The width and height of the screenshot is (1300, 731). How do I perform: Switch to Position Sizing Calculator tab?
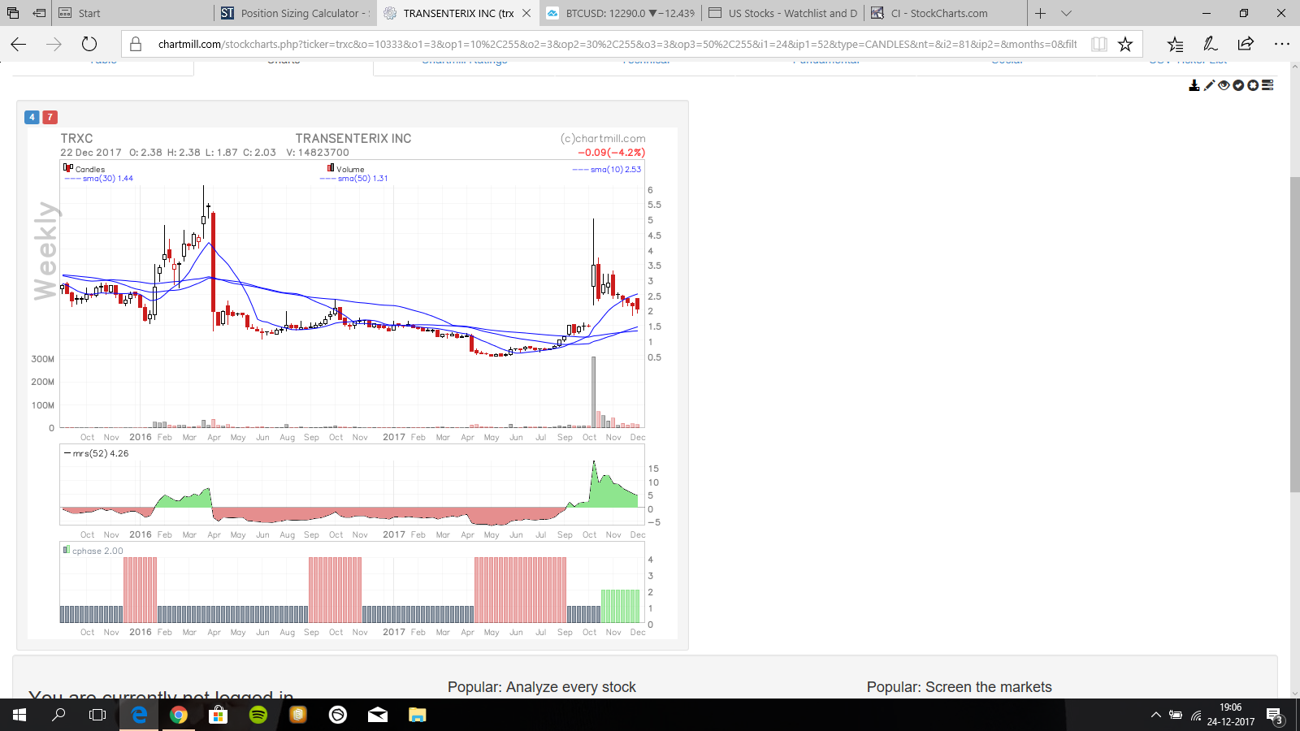coord(296,13)
